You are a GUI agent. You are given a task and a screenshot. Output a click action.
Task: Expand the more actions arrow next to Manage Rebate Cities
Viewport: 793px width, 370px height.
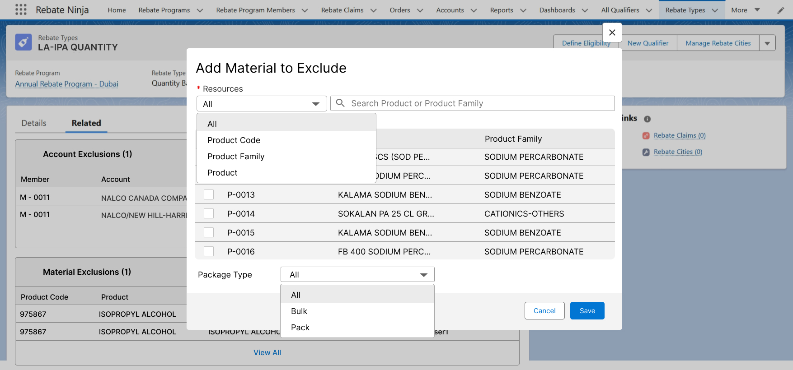767,43
